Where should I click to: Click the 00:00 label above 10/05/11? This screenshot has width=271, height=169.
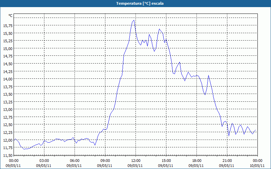tap(257, 161)
